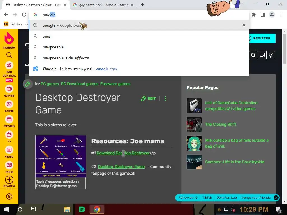Screen dimensions: 287x215
Task: Choose the 'omeprazole' suggestion
Action: 139,47
